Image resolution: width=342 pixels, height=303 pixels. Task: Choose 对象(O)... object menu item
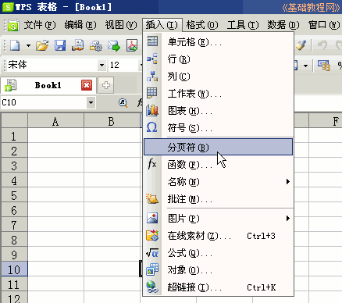[218, 270]
